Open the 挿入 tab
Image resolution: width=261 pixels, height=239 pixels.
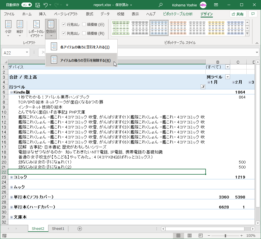pyautogui.click(x=42, y=14)
